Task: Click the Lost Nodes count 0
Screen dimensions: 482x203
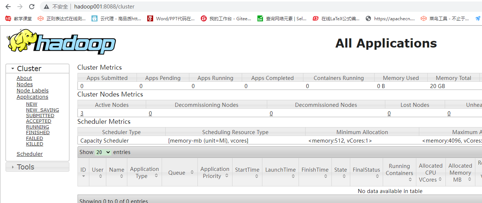Action: pos(389,113)
